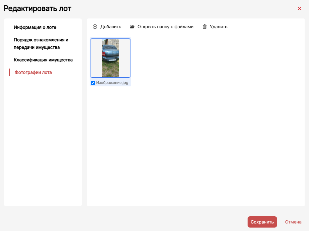This screenshot has width=309, height=231.
Task: Click the Отмена link
Action: (x=293, y=222)
